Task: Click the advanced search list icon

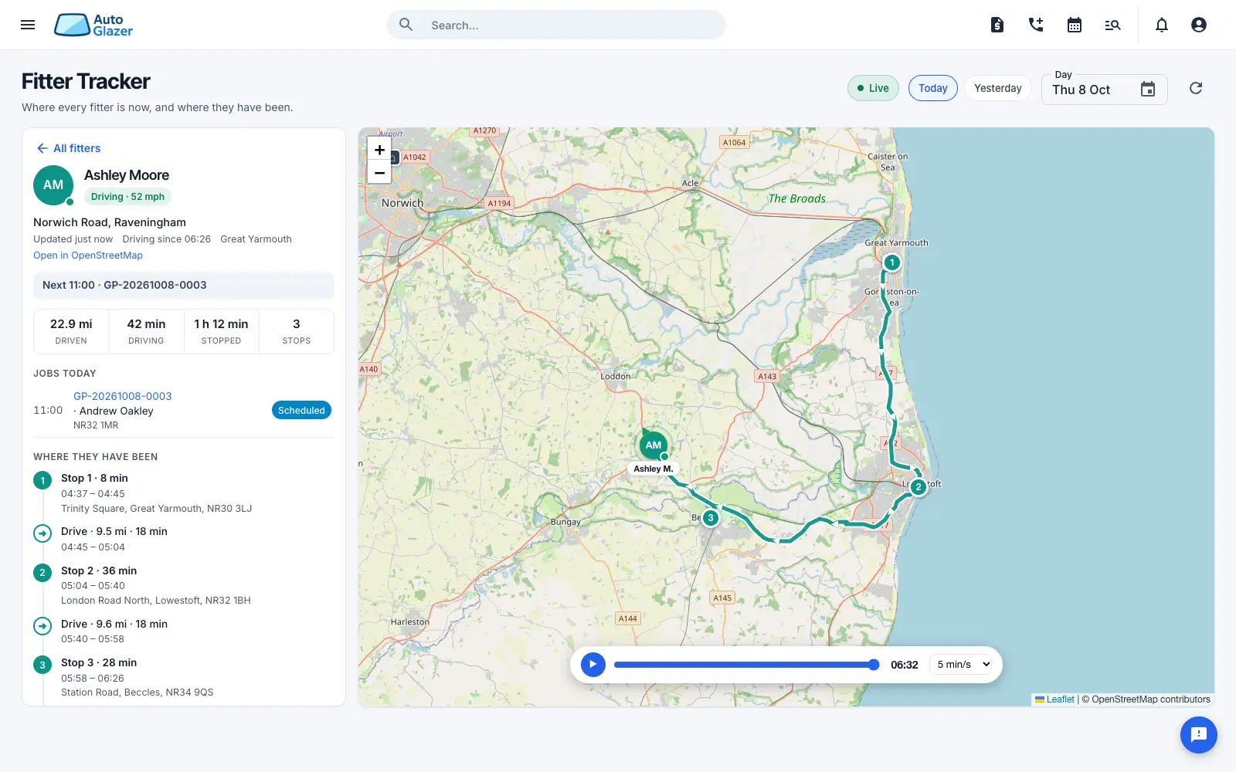Action: (x=1112, y=25)
